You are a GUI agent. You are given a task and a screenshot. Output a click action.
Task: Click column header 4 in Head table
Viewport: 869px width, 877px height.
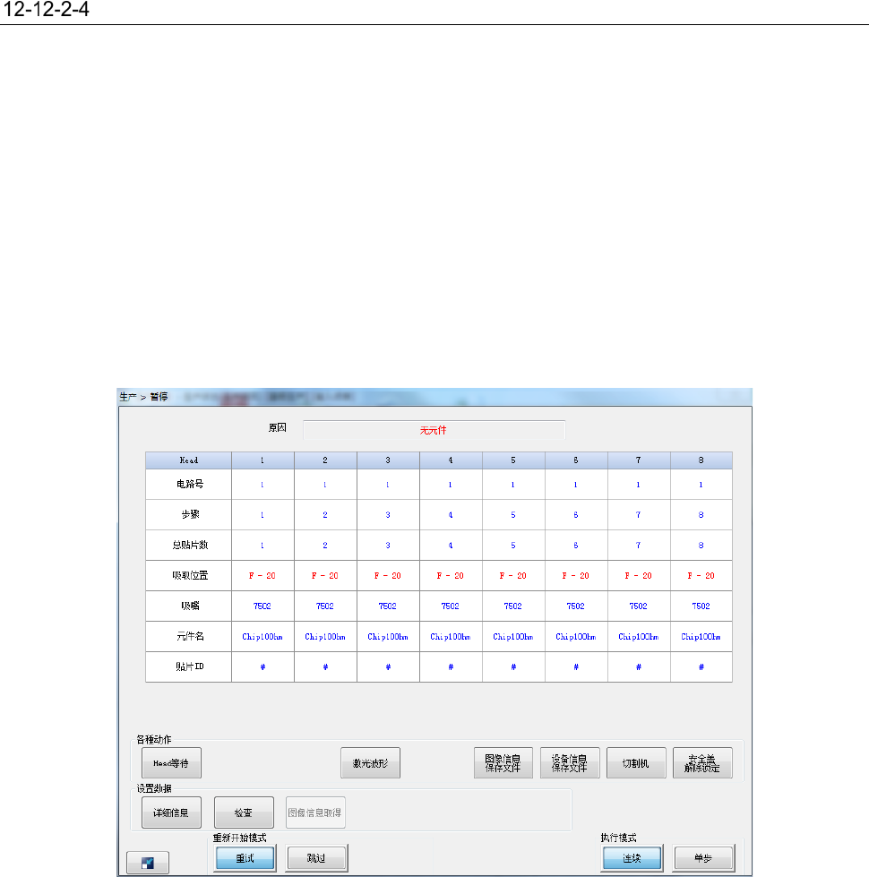(x=451, y=460)
